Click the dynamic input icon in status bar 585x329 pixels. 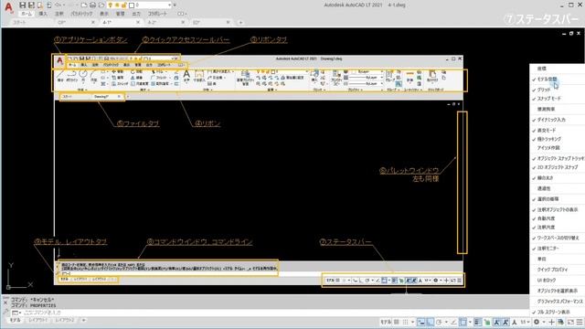421,322
